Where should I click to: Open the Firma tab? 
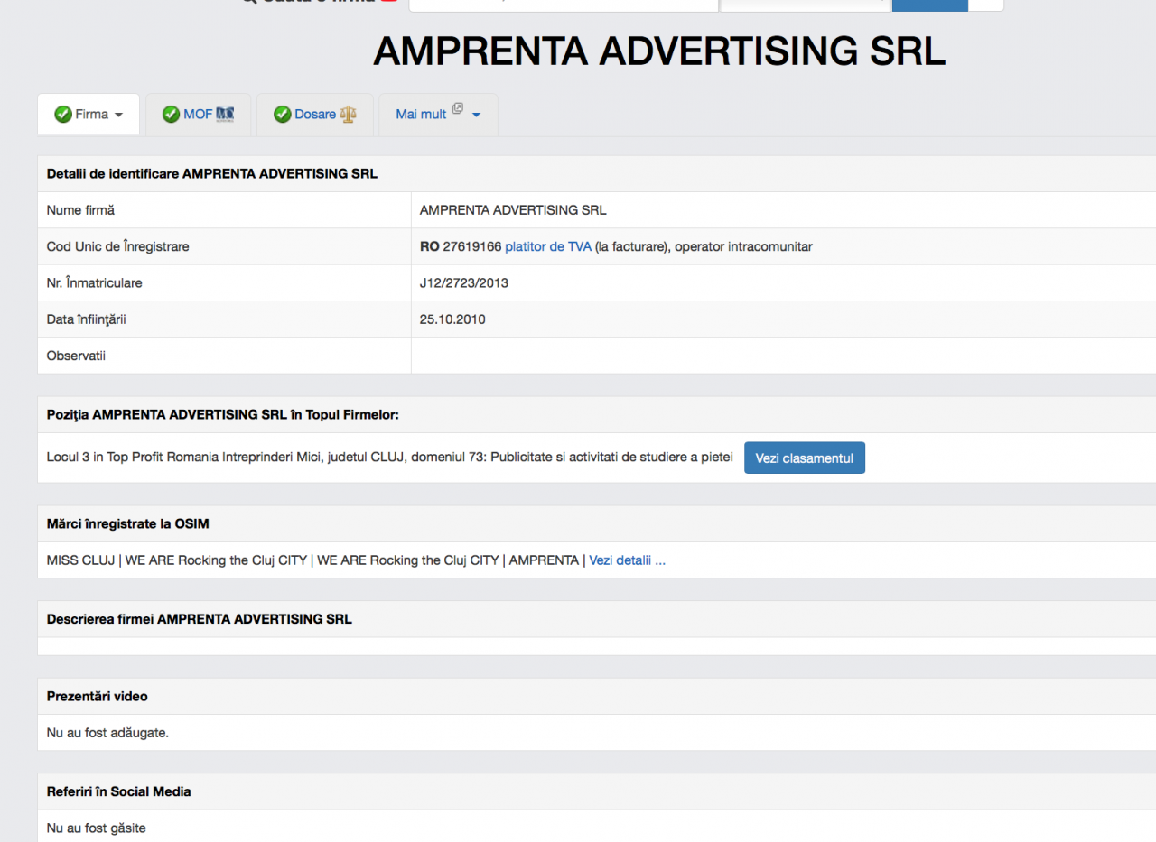click(89, 115)
